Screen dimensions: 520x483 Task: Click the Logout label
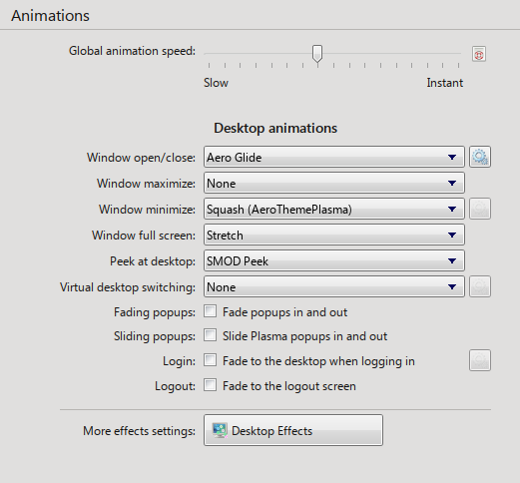click(175, 386)
